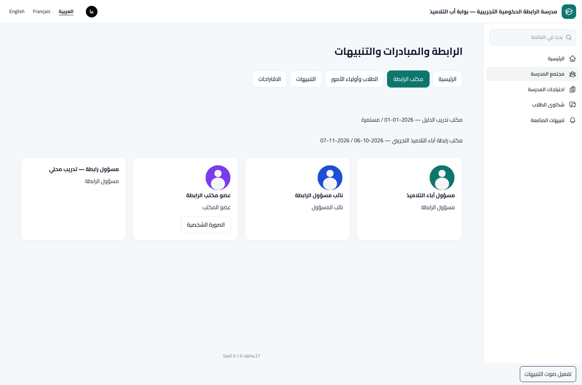Click the purple avatar of عضو مكتب الرابطة
The width and height of the screenshot is (582, 385).
pyautogui.click(x=218, y=178)
